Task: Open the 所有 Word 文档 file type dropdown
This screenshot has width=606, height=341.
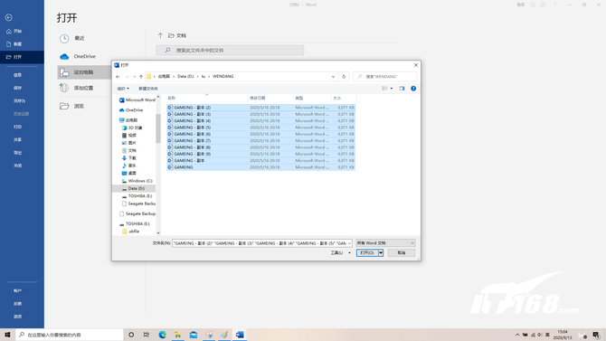Action: point(385,243)
